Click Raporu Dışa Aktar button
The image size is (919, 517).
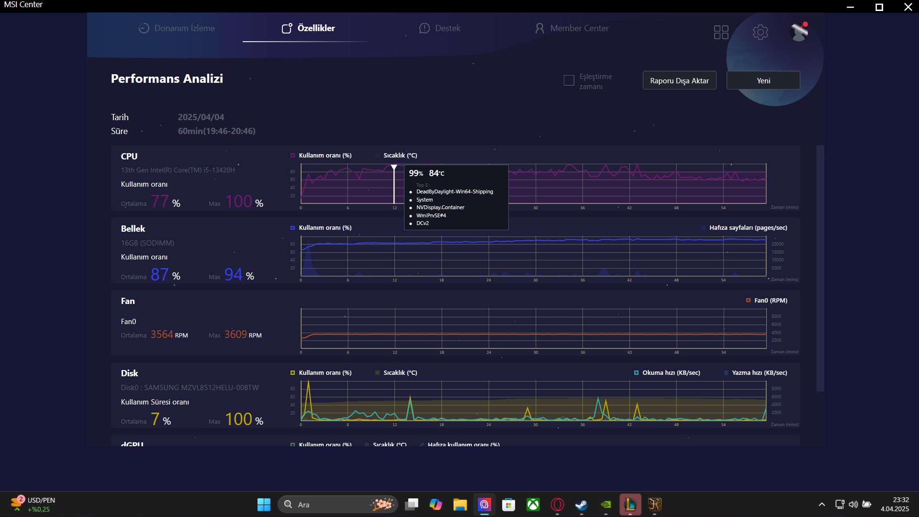pos(679,80)
